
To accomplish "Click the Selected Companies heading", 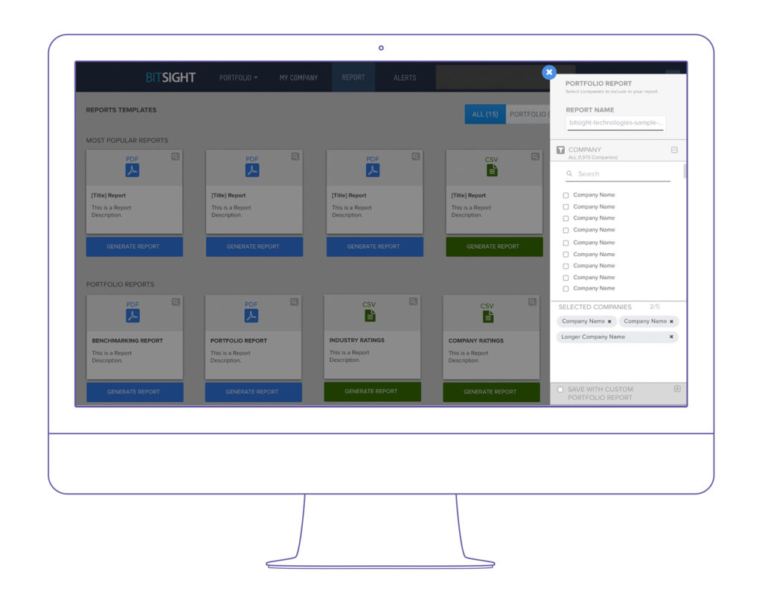I will (x=595, y=307).
